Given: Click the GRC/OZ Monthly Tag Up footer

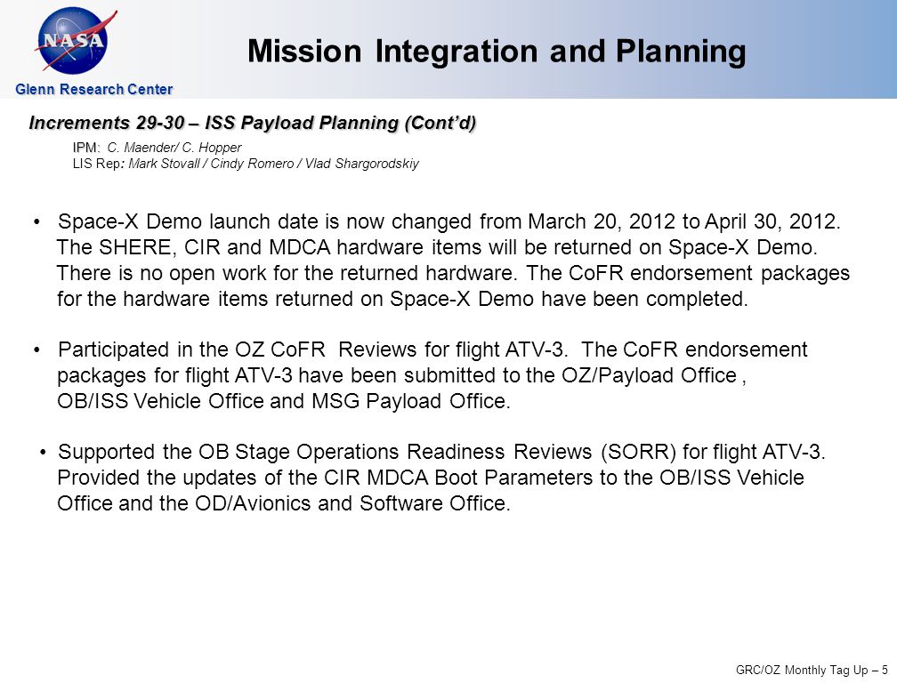Looking at the screenshot, I should click(812, 670).
